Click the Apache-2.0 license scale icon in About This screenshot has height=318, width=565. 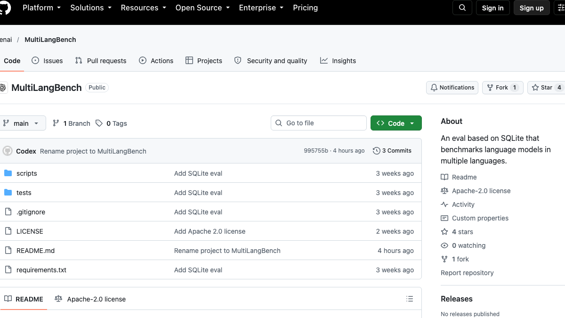(x=444, y=191)
